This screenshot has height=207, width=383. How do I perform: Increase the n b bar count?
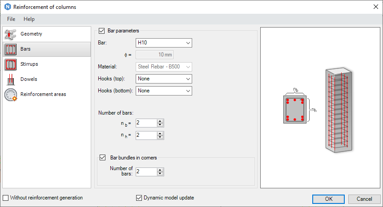click(x=160, y=121)
